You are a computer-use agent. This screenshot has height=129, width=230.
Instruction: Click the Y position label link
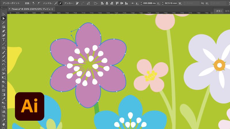158,3
